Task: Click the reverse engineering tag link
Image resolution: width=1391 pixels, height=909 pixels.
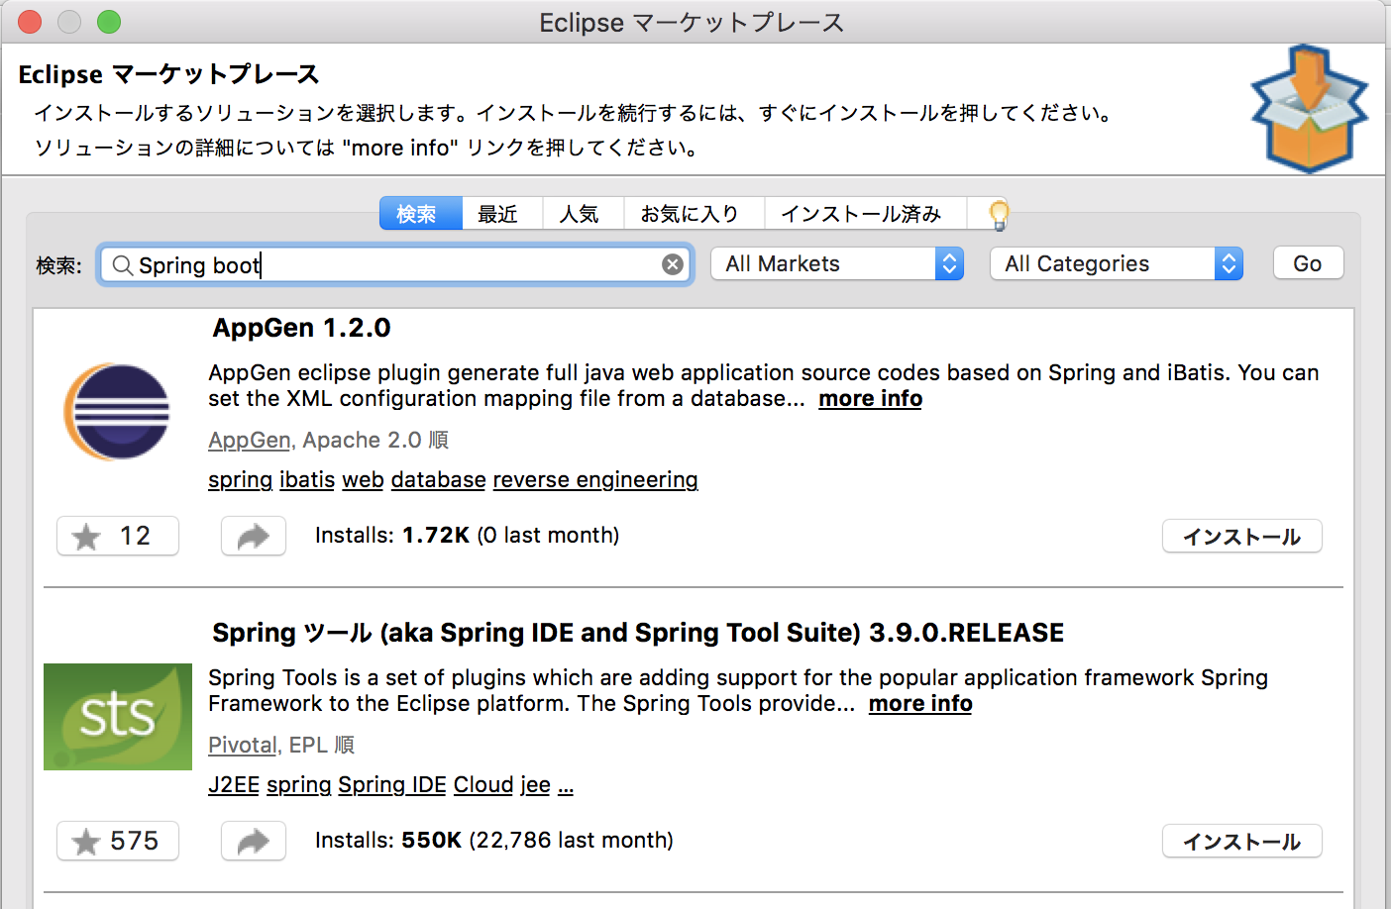Action: click(595, 479)
